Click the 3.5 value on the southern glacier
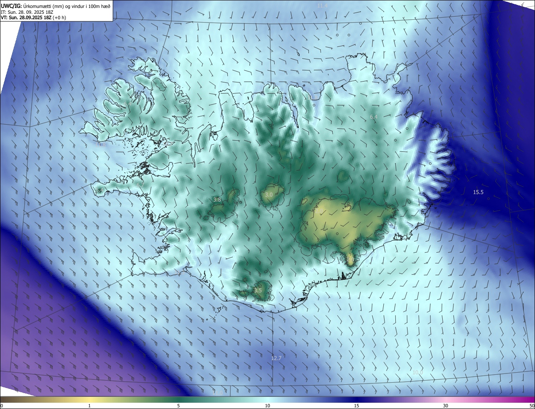Screen dimensions: 535x409 pos(258,290)
